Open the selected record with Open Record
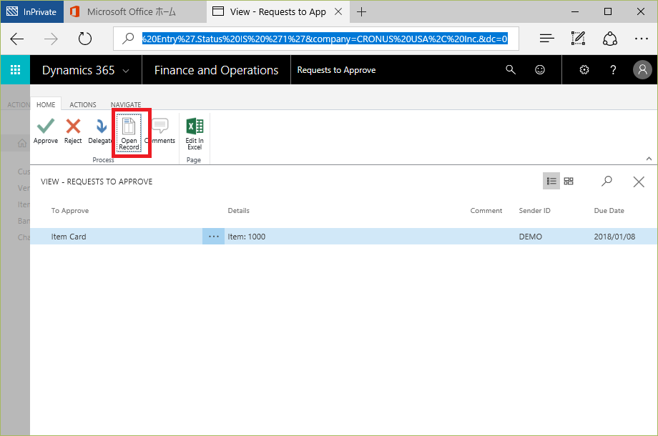Screen dimensions: 658x436 (x=129, y=133)
